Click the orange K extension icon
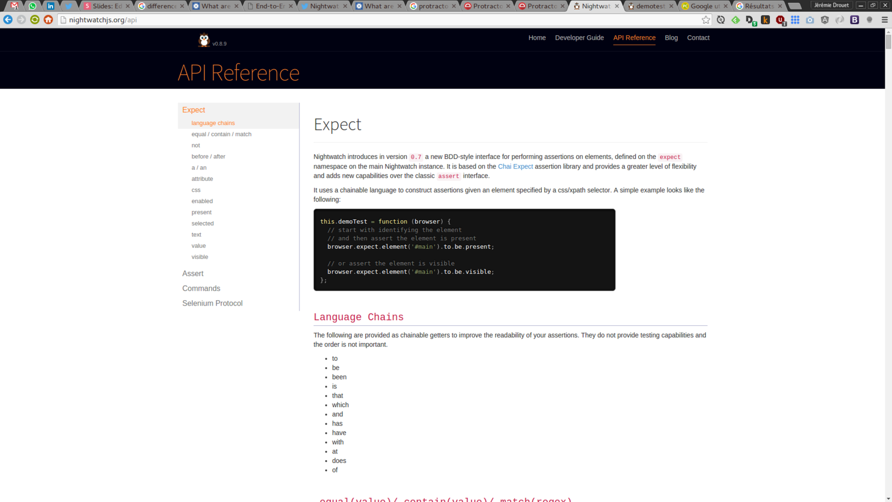Viewport: 892px width, 502px height. point(765,20)
